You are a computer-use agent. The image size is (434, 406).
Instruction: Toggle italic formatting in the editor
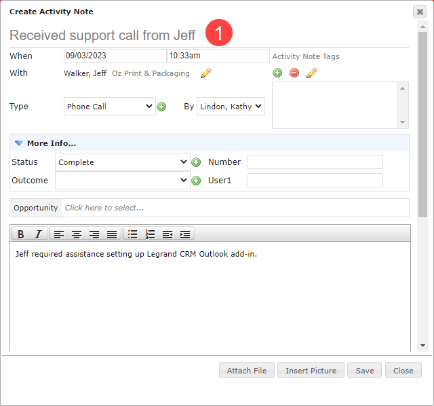point(38,234)
